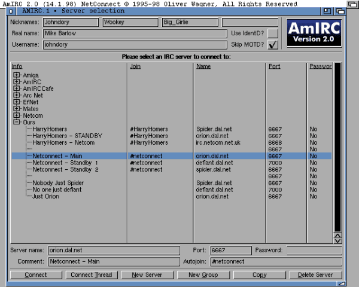
Task: Click the scroll up arrow of server list
Action: (338, 236)
